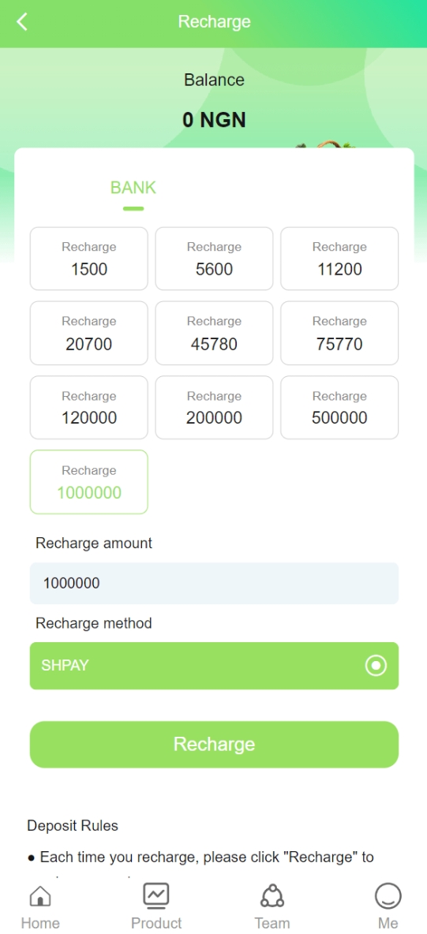Image resolution: width=427 pixels, height=934 pixels.
Task: Pick the Recharge 75770 amount
Action: click(339, 333)
